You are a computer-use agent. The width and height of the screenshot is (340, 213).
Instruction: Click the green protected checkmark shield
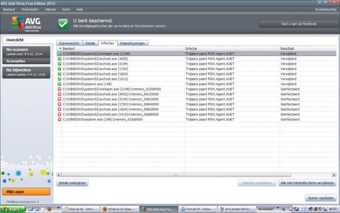(63, 24)
